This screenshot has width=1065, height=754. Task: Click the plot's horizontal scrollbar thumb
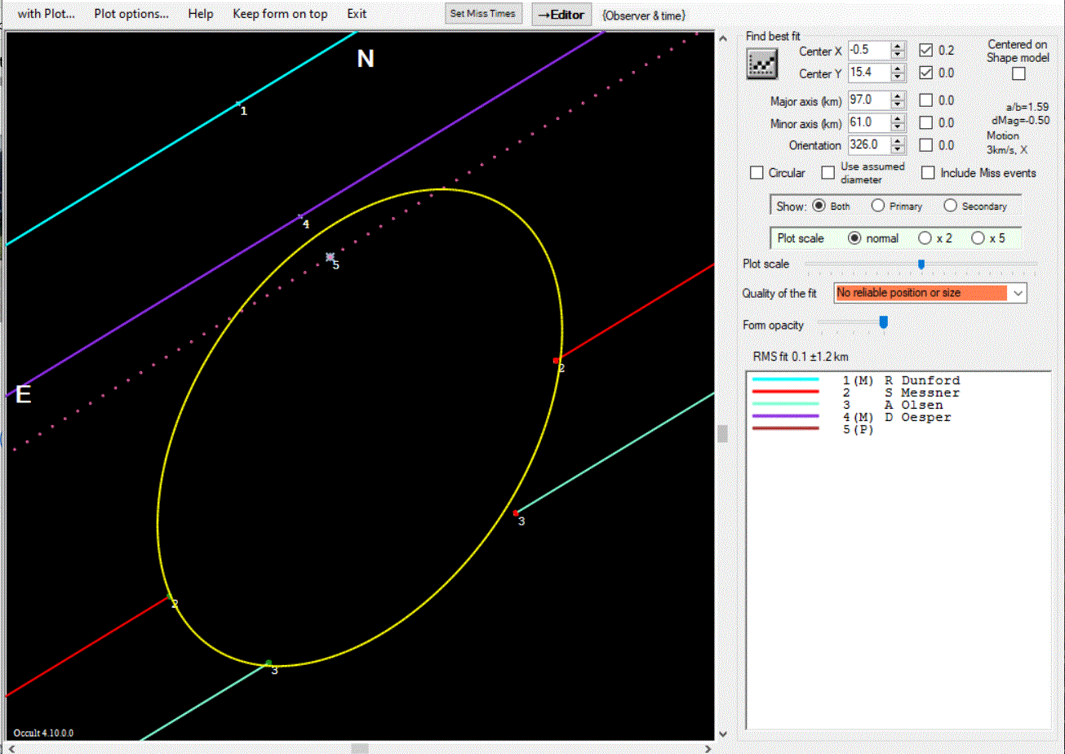click(360, 747)
